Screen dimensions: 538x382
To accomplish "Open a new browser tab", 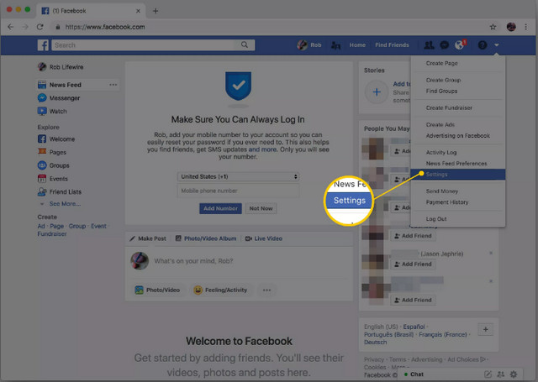I will click(x=156, y=11).
